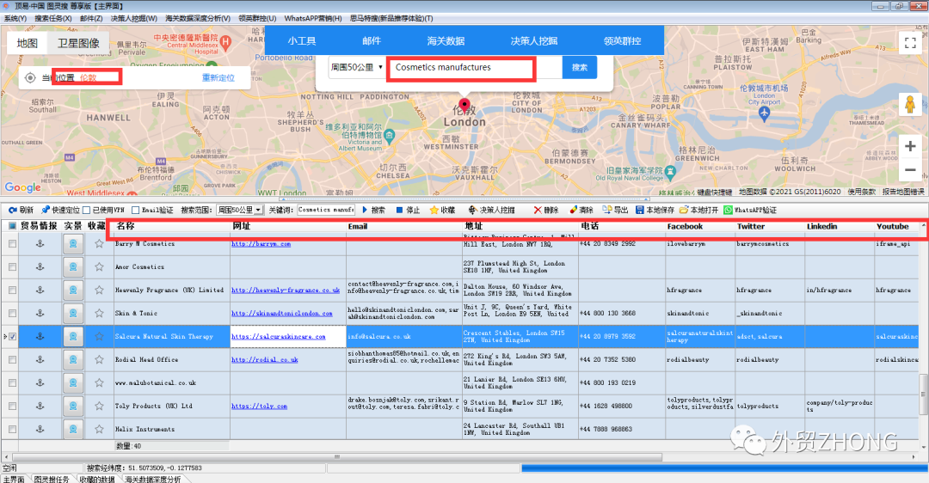Switch to the 收藏的数据 bottom tab
The width and height of the screenshot is (929, 483).
(x=97, y=479)
